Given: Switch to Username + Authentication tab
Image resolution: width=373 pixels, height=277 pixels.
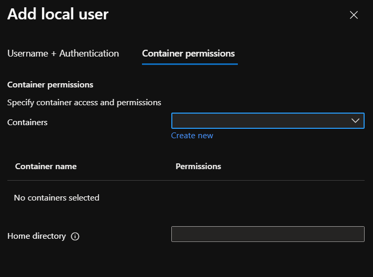Looking at the screenshot, I should point(63,53).
